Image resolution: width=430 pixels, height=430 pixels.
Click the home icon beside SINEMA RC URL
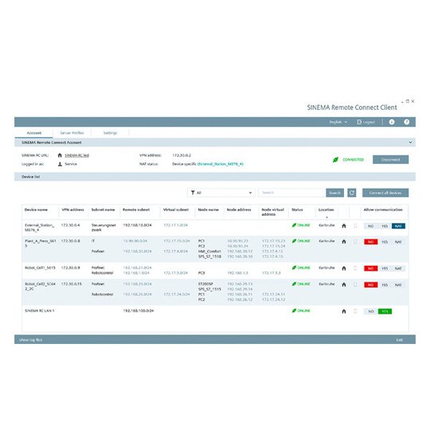(60, 155)
